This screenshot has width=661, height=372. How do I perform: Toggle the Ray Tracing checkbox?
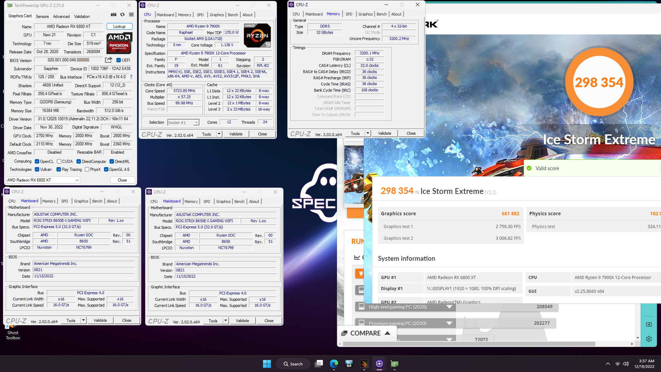point(59,169)
